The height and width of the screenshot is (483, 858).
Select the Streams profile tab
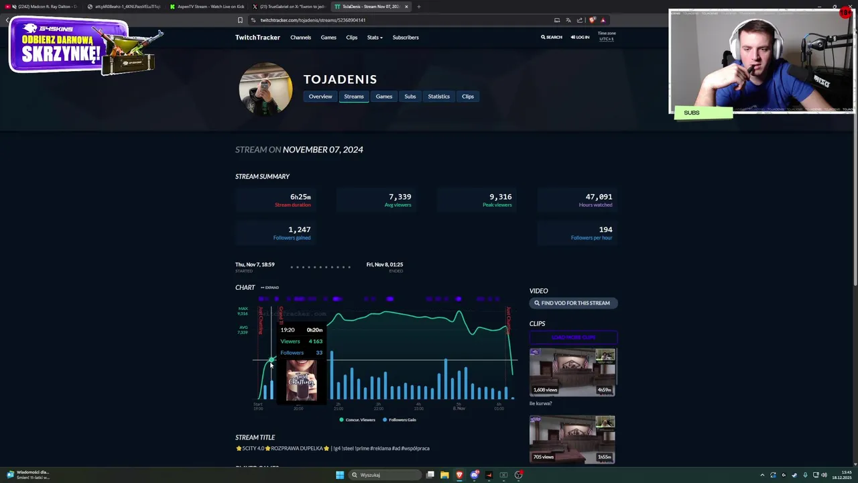click(x=354, y=97)
